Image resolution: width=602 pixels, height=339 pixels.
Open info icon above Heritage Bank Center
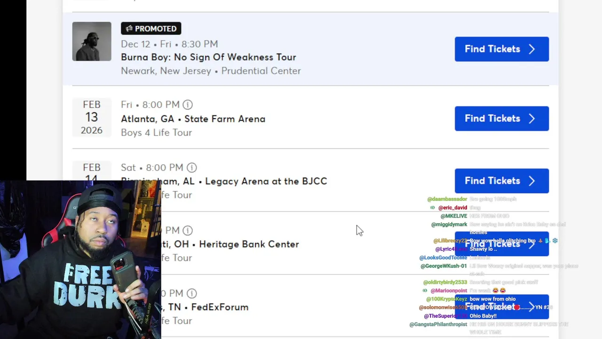pos(188,230)
